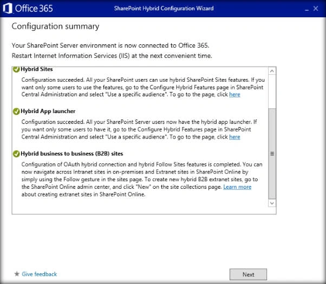
Task: Click the star icon next to Give feedback
Action: coord(17,274)
